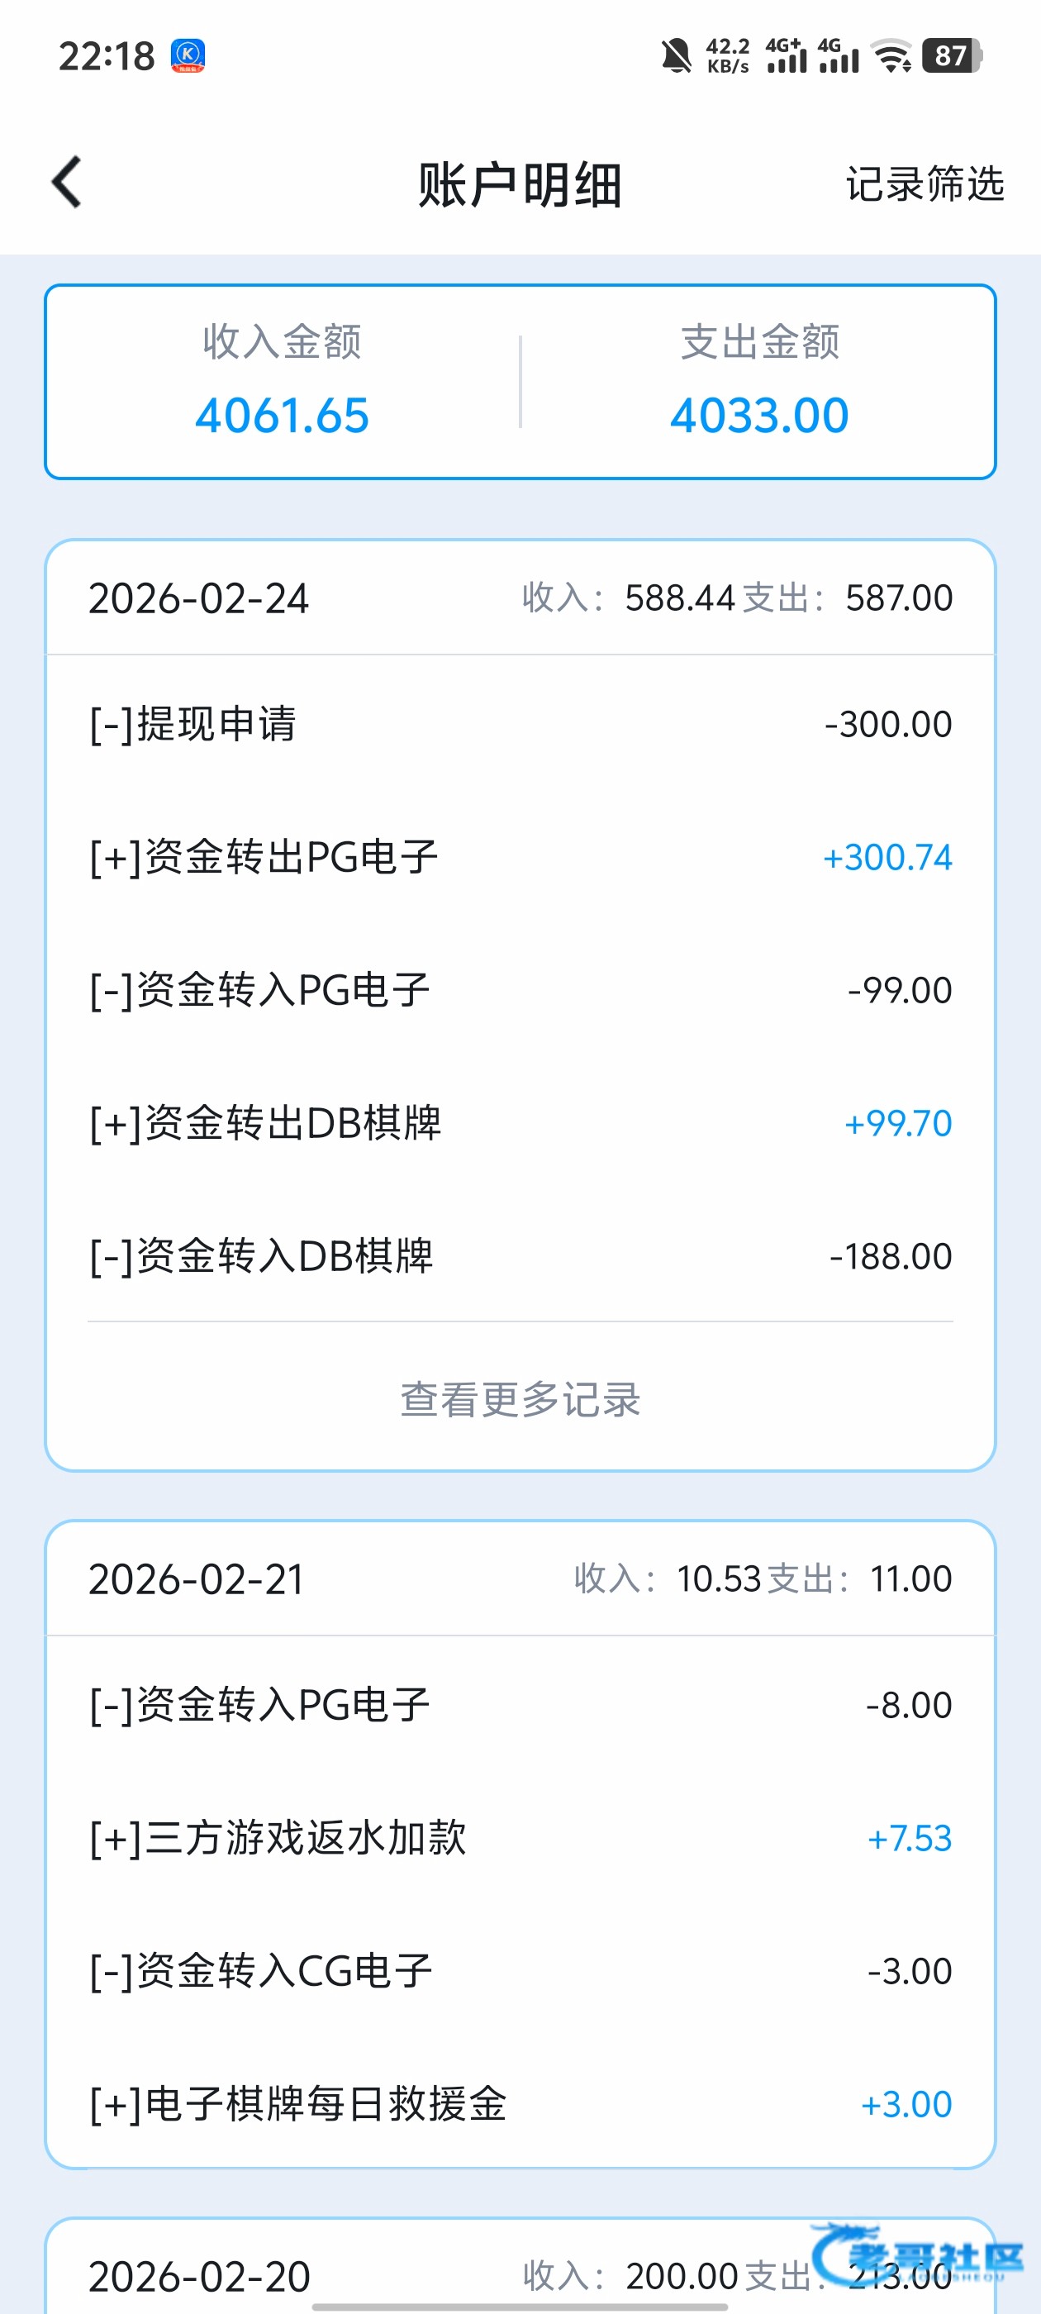The width and height of the screenshot is (1041, 2314).
Task: Open the 三方游戏返水加款 record
Action: point(520,1838)
